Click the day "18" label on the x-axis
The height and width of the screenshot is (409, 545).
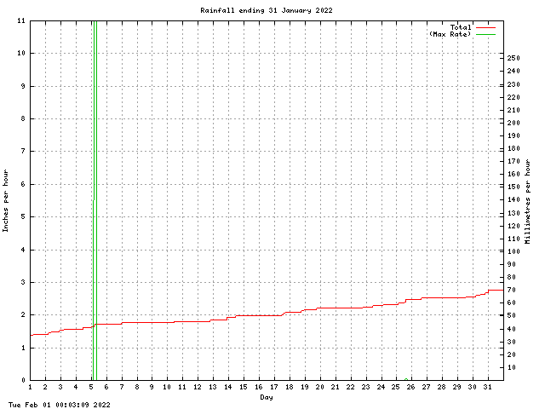(x=290, y=387)
